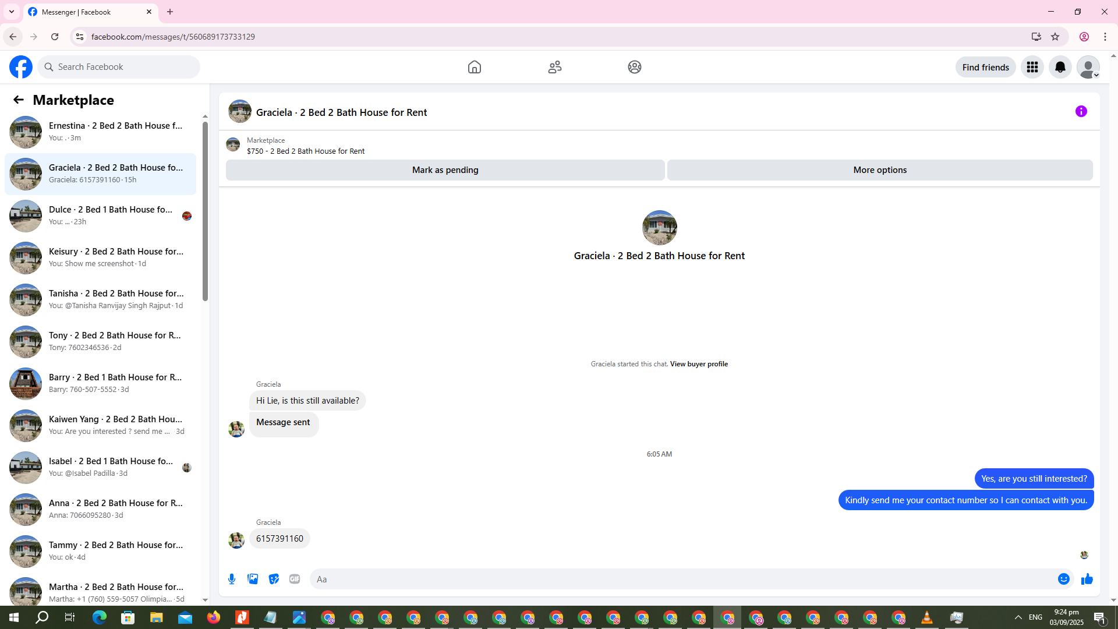Install app icon in address bar
1118x629 pixels.
click(1036, 37)
